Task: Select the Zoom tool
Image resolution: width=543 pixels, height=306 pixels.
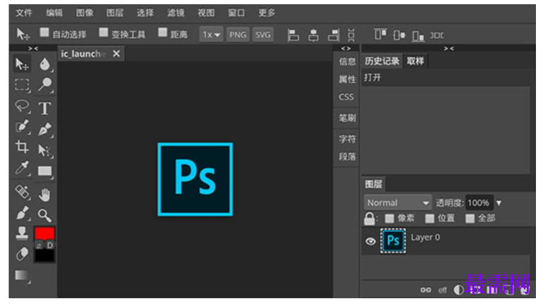Action: coord(44,216)
